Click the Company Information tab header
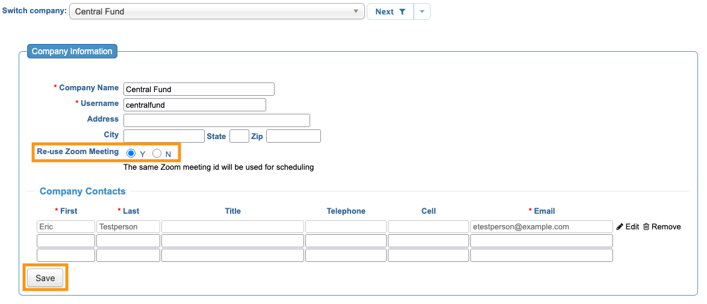This screenshot has width=707, height=304. coord(72,51)
